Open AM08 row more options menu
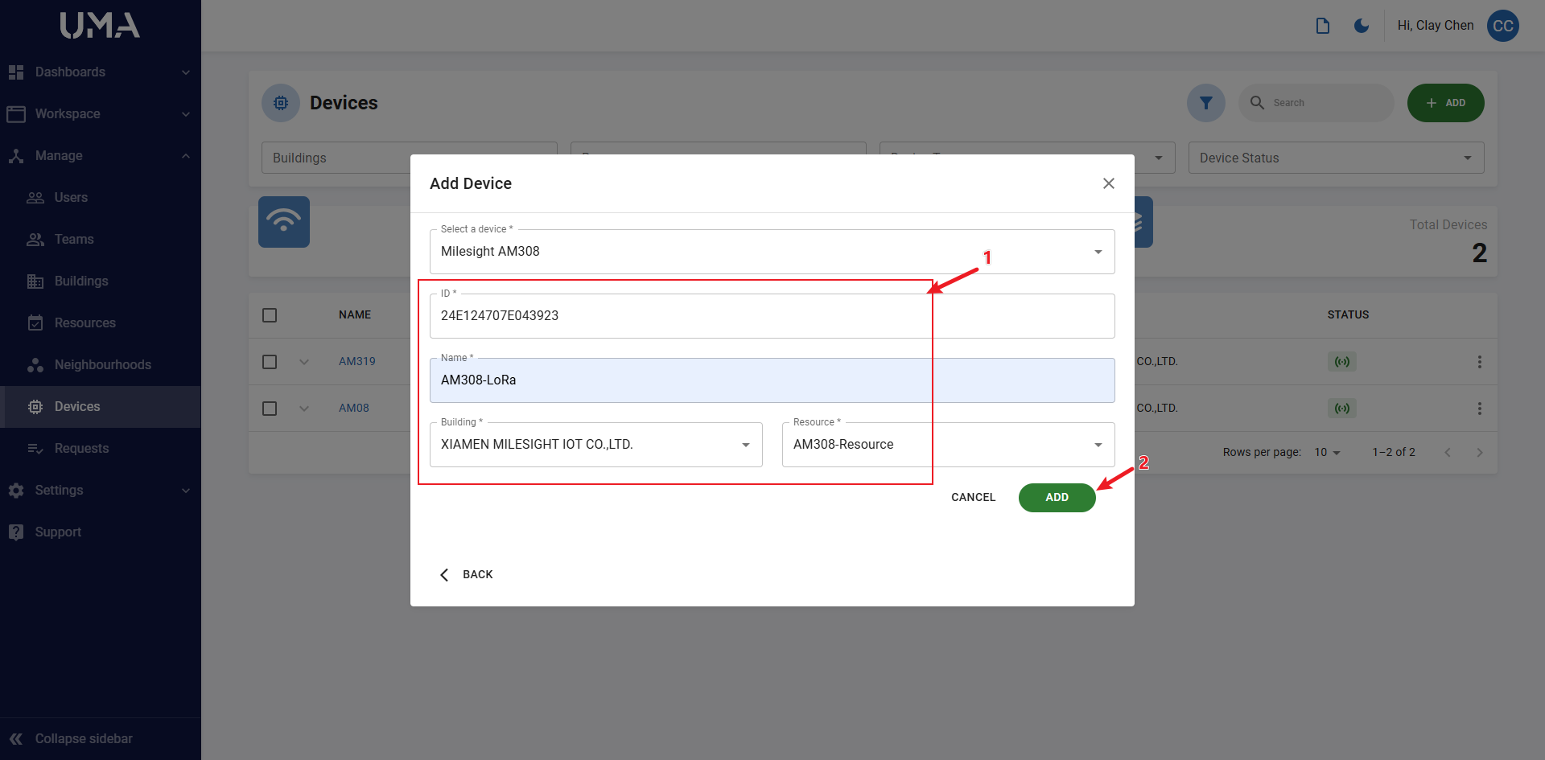This screenshot has height=760, width=1545. [x=1479, y=409]
